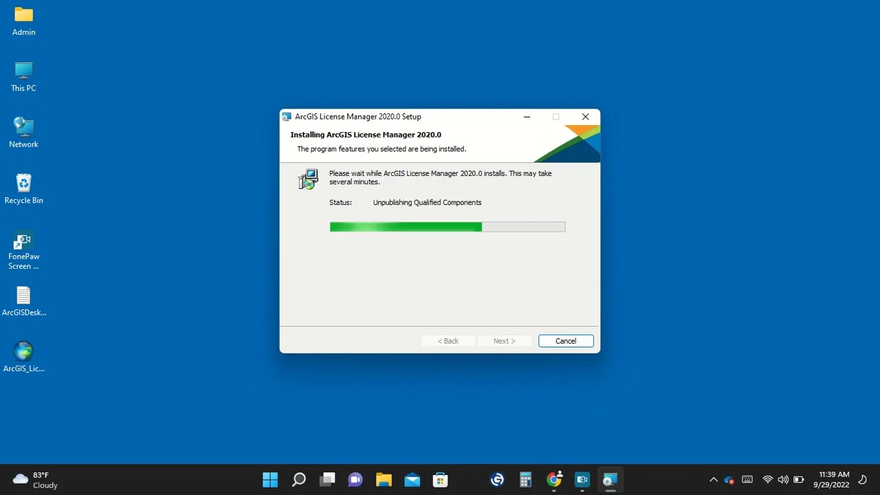Open the volume speaker tray icon

tap(783, 480)
